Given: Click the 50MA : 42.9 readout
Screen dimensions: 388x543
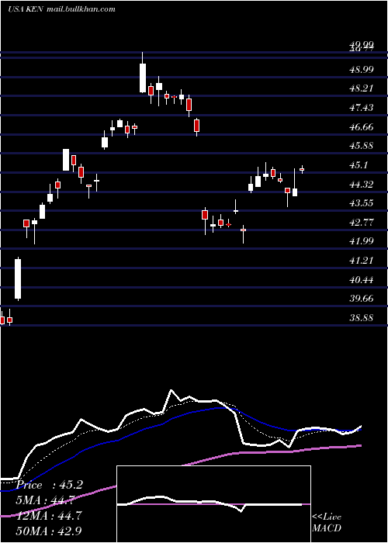Looking at the screenshot, I should pyautogui.click(x=49, y=531).
